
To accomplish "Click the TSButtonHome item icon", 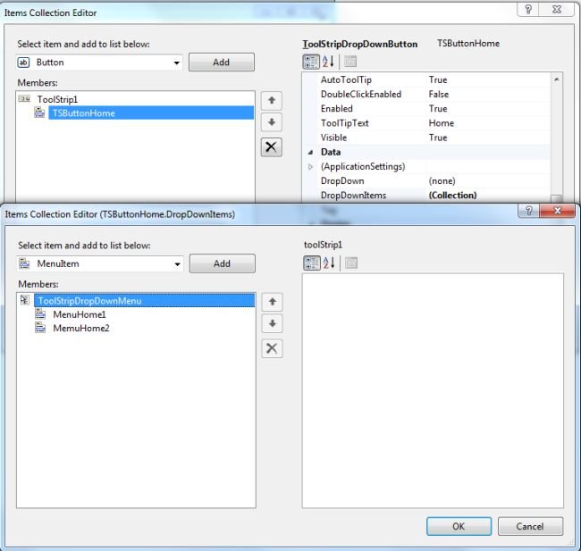I will [39, 113].
